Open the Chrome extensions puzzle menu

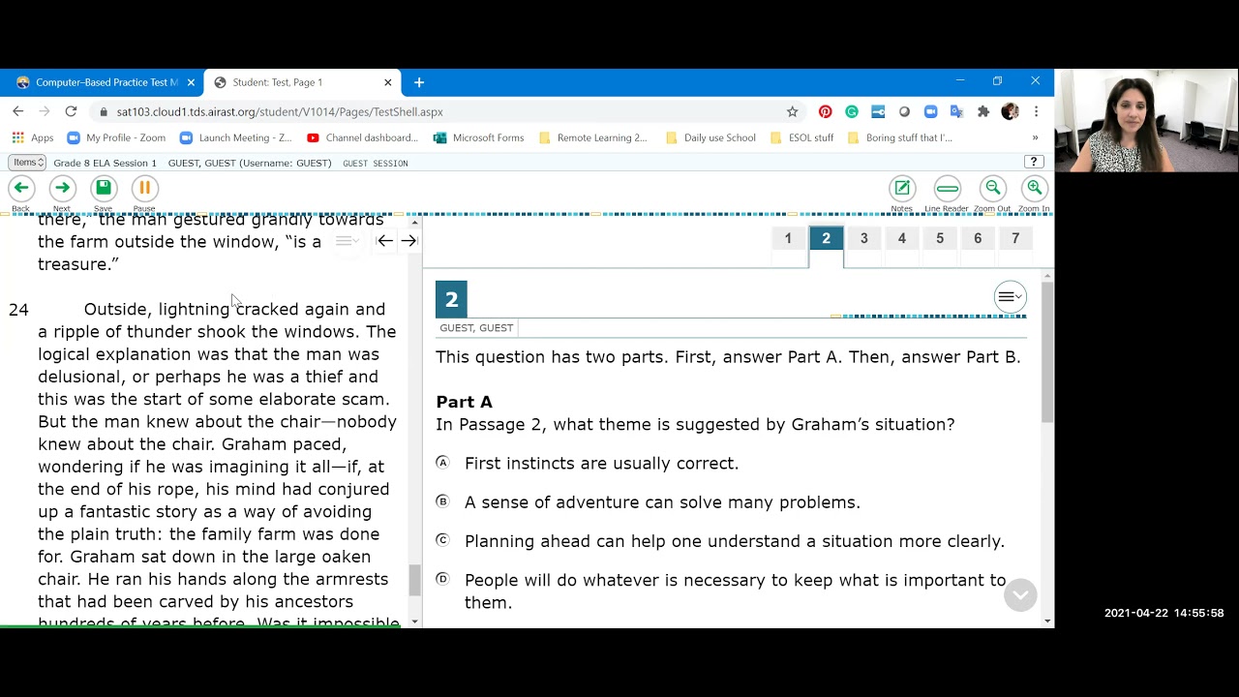983,111
